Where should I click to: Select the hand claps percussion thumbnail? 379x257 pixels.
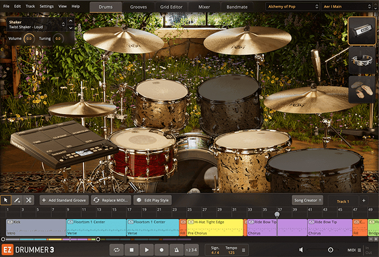(362, 90)
